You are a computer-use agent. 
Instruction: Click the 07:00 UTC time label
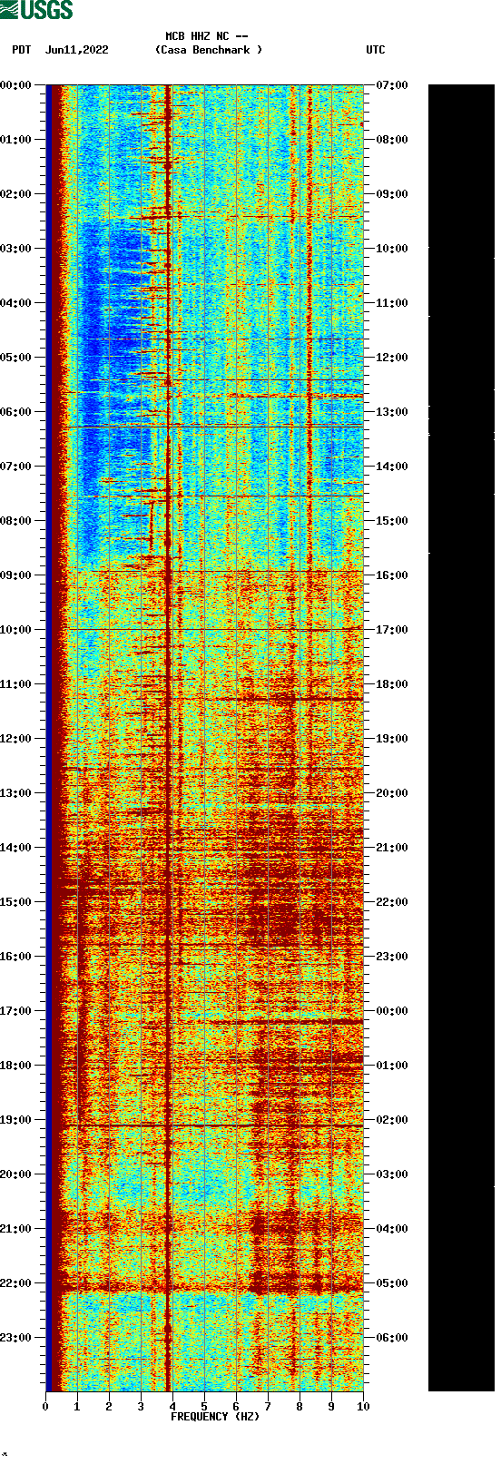click(392, 85)
